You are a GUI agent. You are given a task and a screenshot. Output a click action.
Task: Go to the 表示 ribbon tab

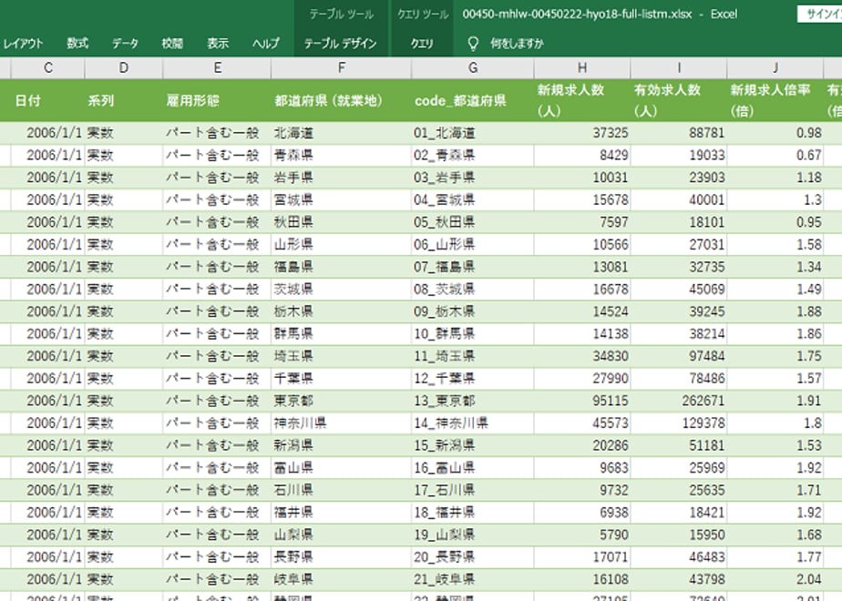tap(218, 44)
